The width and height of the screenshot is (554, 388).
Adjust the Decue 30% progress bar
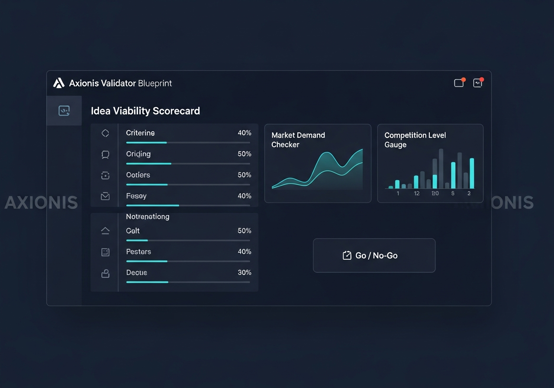click(188, 282)
